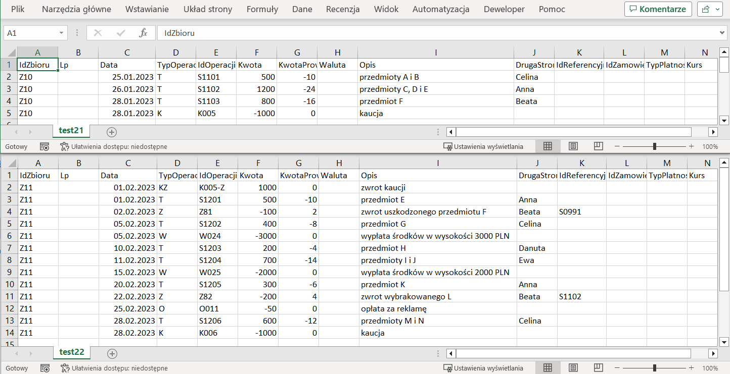Viewport: 730px width, 374px height.
Task: Switch to Page Layout view in upper window
Action: (x=573, y=146)
